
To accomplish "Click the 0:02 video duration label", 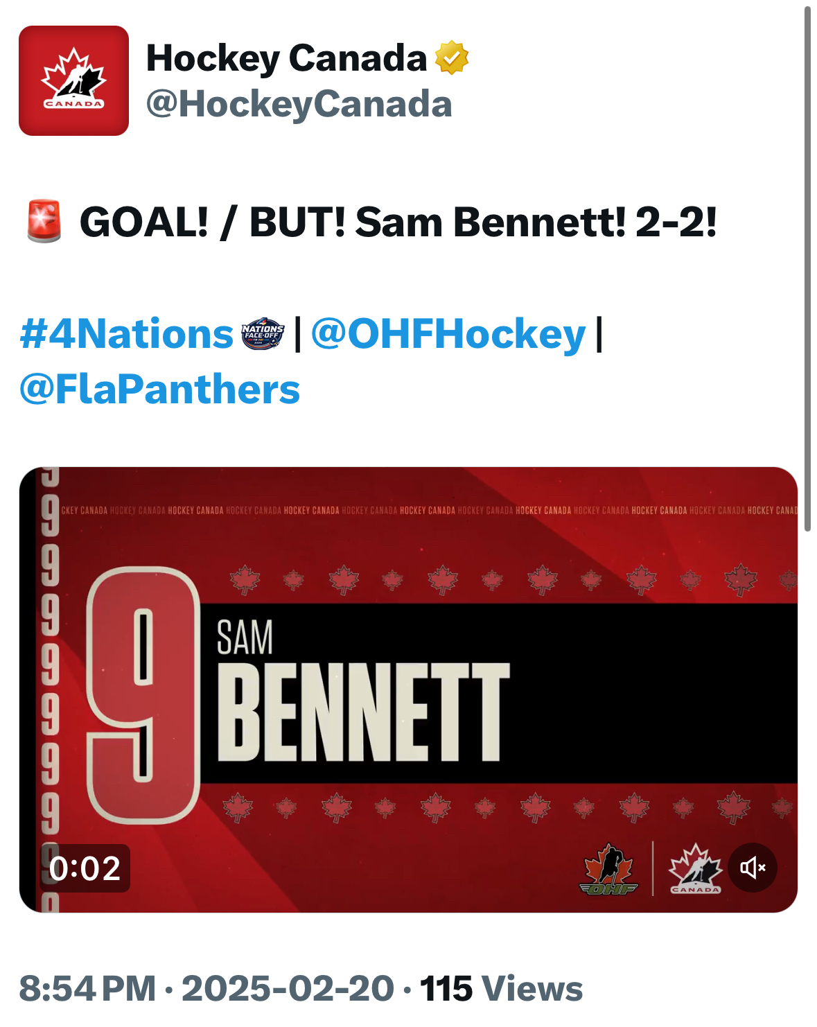I will (x=85, y=868).
